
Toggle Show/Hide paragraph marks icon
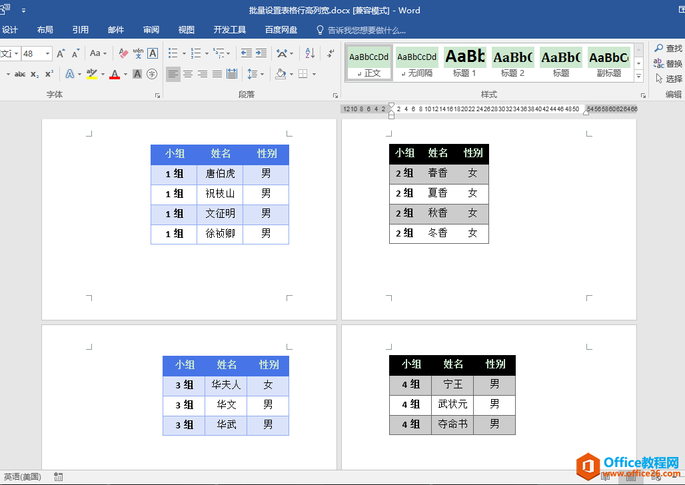[331, 53]
